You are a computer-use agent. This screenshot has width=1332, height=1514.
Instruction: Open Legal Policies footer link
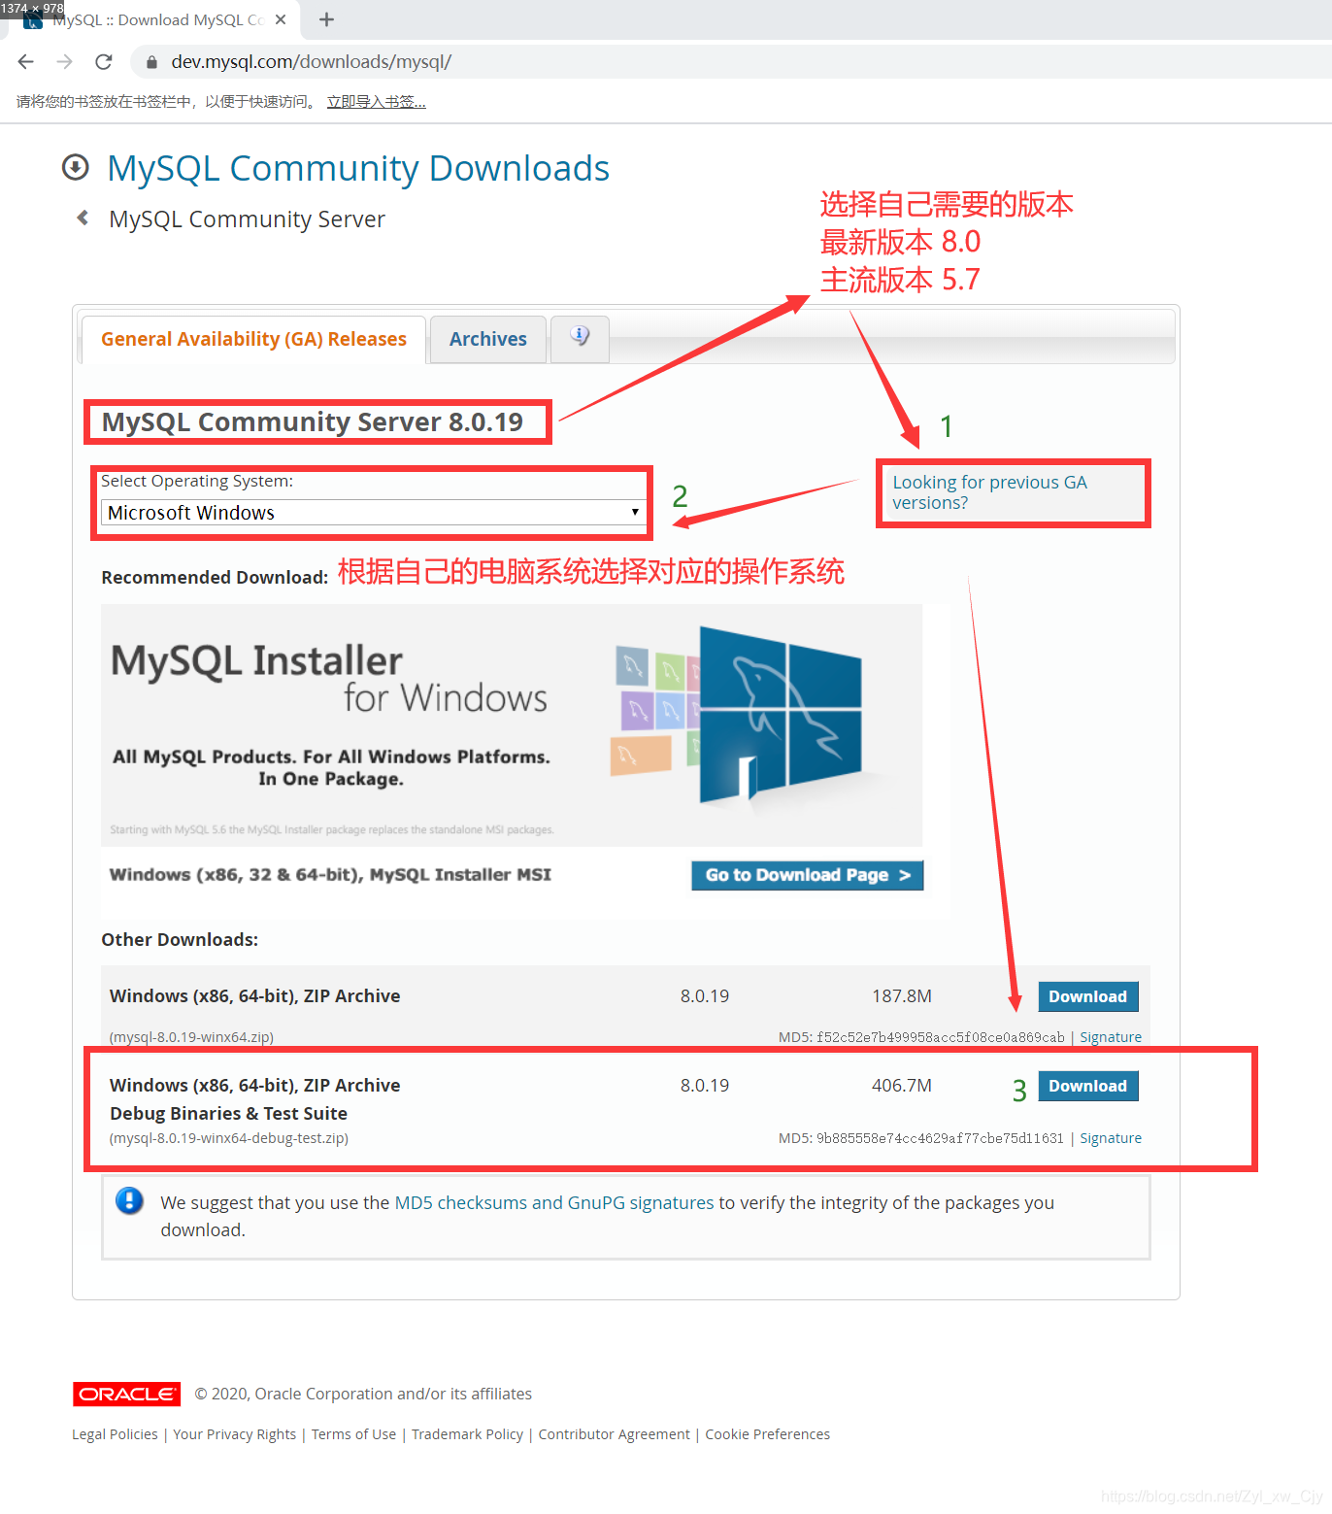[x=115, y=1434]
